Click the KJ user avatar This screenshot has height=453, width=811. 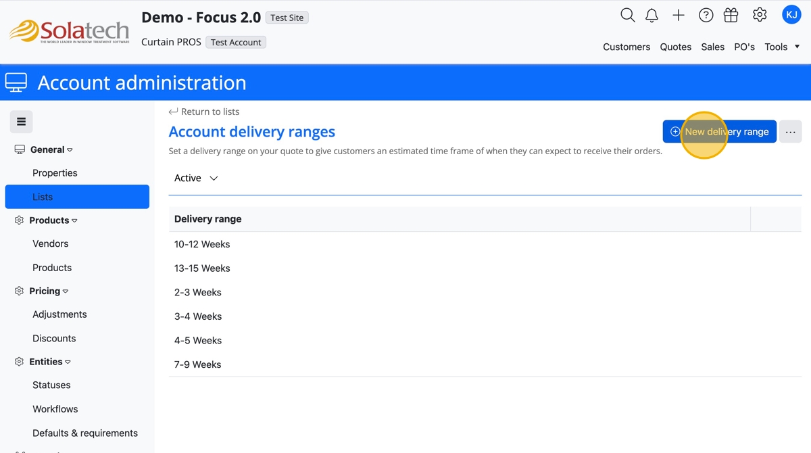(x=791, y=15)
